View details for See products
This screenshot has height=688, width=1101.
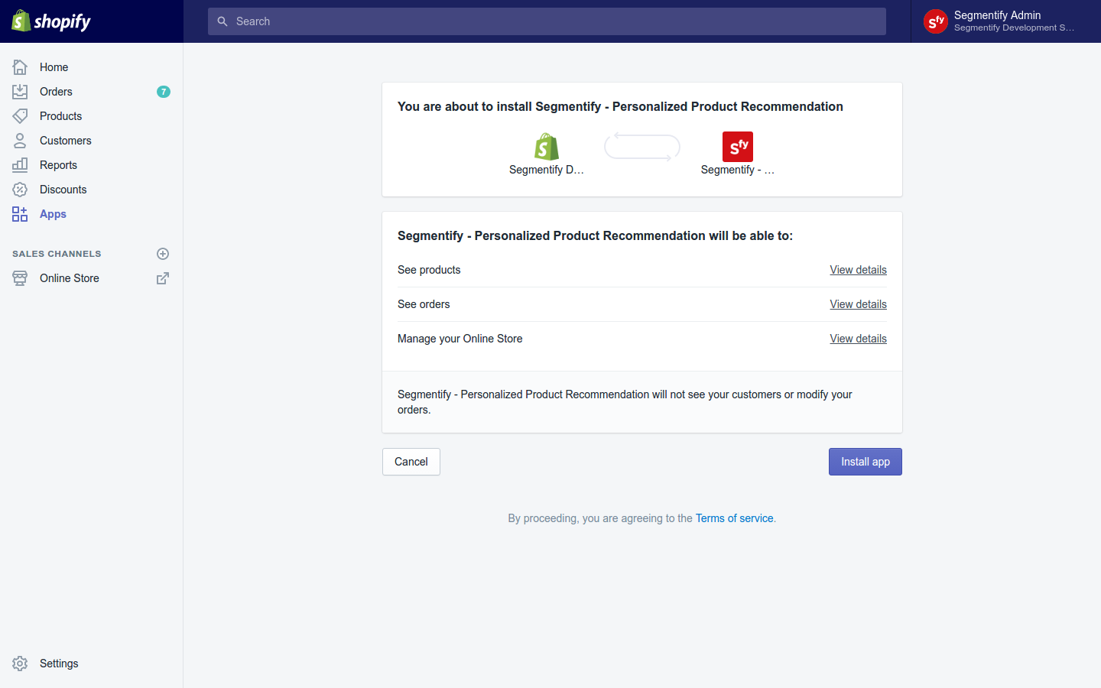tap(858, 270)
